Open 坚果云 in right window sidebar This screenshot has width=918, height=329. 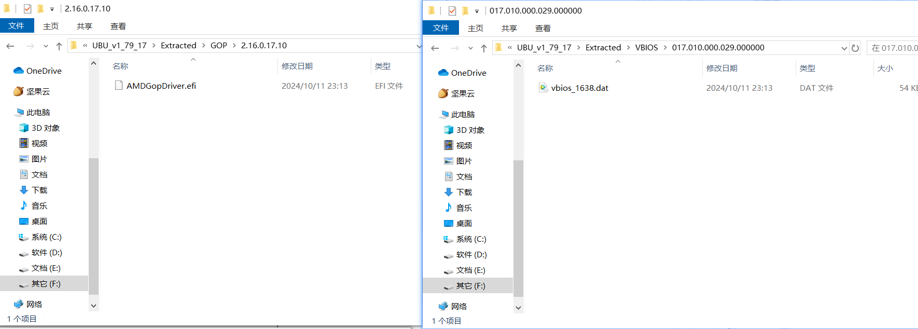click(463, 93)
